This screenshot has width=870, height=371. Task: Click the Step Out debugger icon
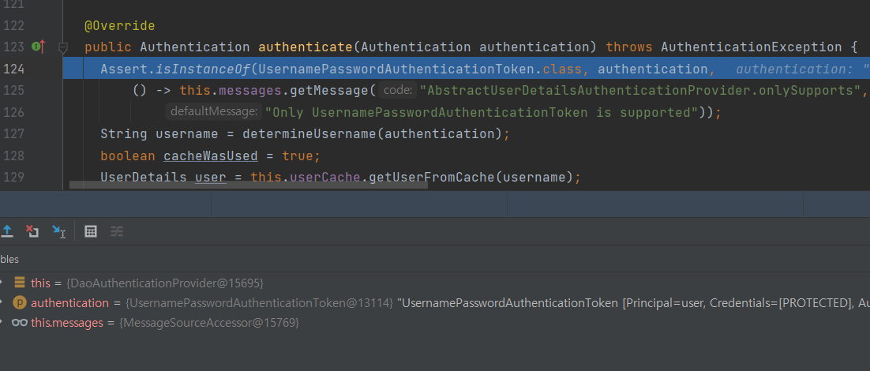click(7, 231)
